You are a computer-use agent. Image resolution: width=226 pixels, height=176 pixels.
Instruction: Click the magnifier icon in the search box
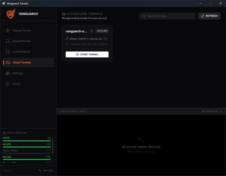coord(144,16)
